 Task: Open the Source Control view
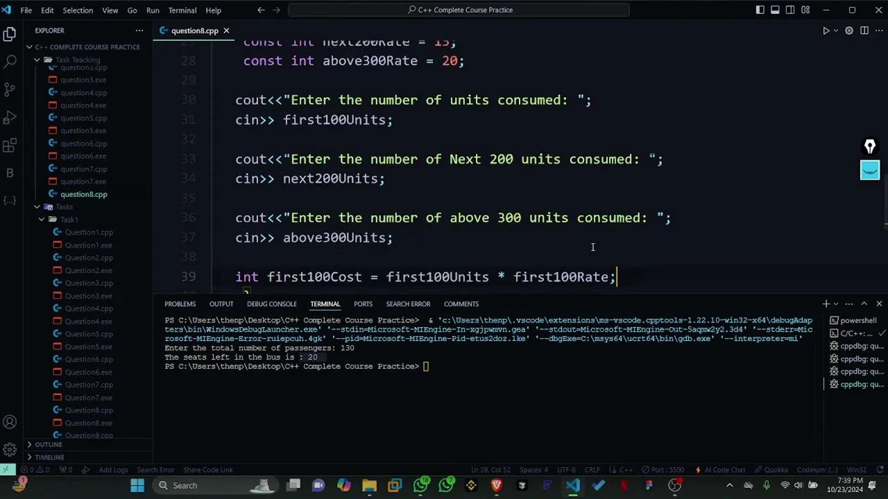(10, 89)
